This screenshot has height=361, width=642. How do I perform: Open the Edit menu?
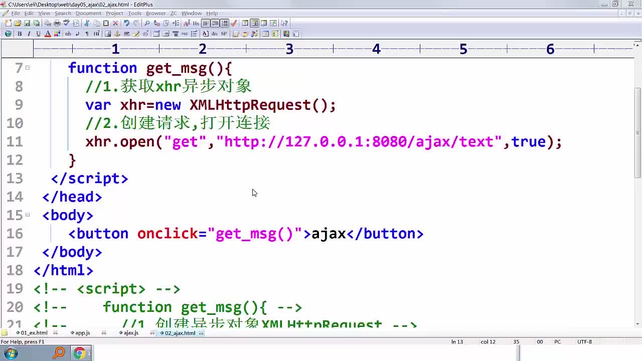pos(29,13)
